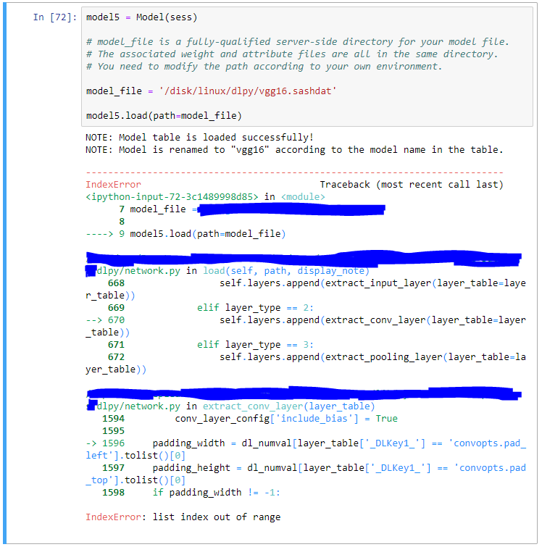This screenshot has width=542, height=547.
Task: Click arrow line 670 with extract_conv_layer
Action: pyautogui.click(x=306, y=326)
